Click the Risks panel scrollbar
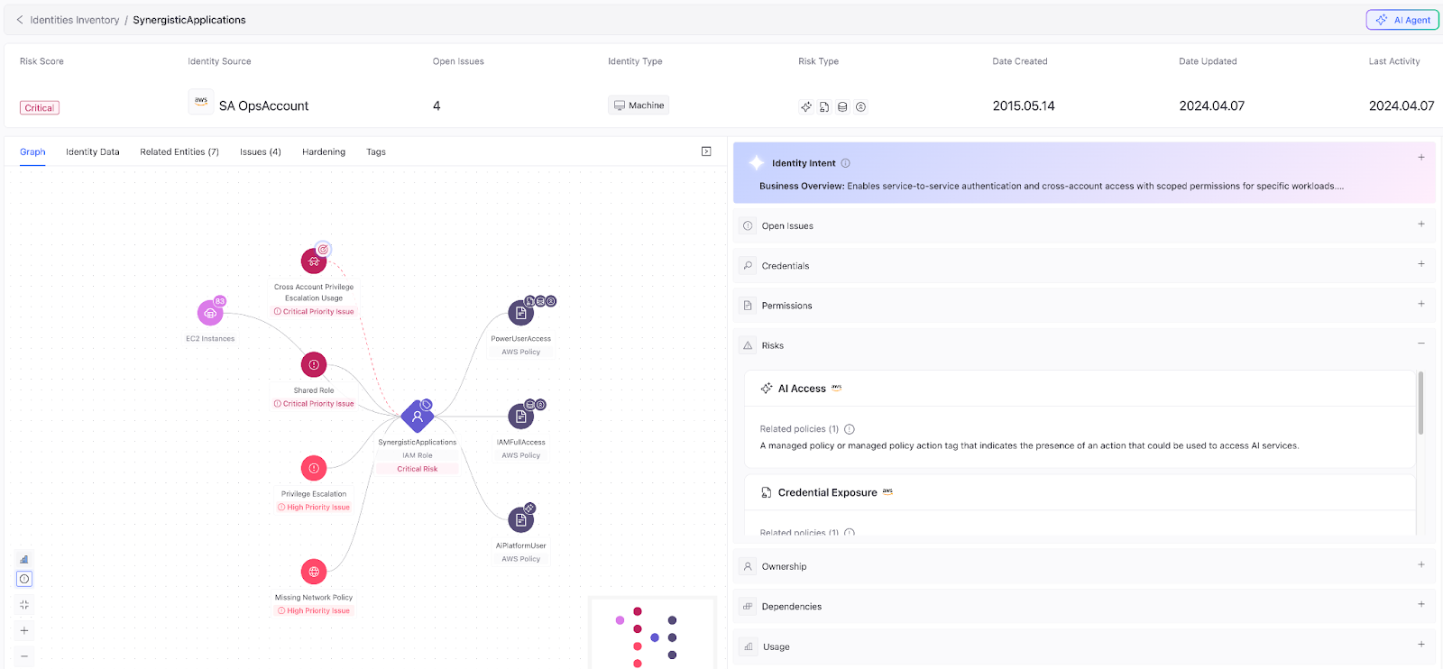Screen dimensions: 1443x669 click(x=1421, y=403)
